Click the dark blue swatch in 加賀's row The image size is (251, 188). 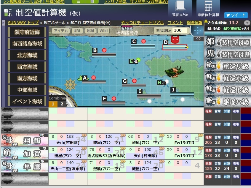tap(246, 156)
